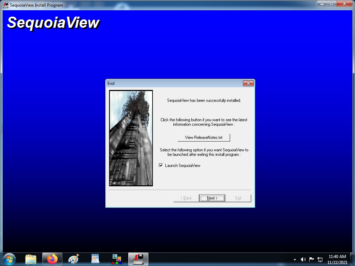Open the volume speaker tray icon
Screen dimensions: 355x266
(x=303, y=259)
